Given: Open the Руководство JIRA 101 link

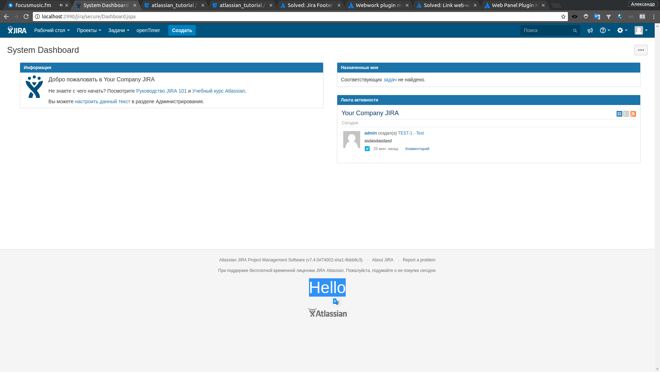Looking at the screenshot, I should [161, 91].
